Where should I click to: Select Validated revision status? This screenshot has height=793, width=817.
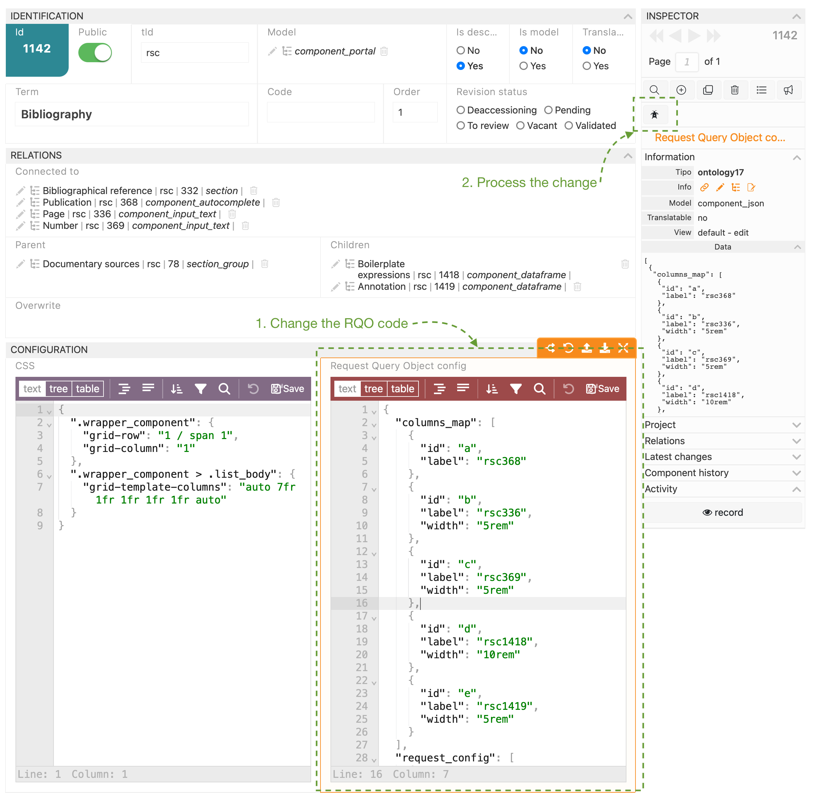pos(568,126)
